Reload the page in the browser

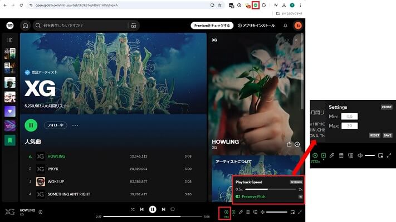(21, 5)
